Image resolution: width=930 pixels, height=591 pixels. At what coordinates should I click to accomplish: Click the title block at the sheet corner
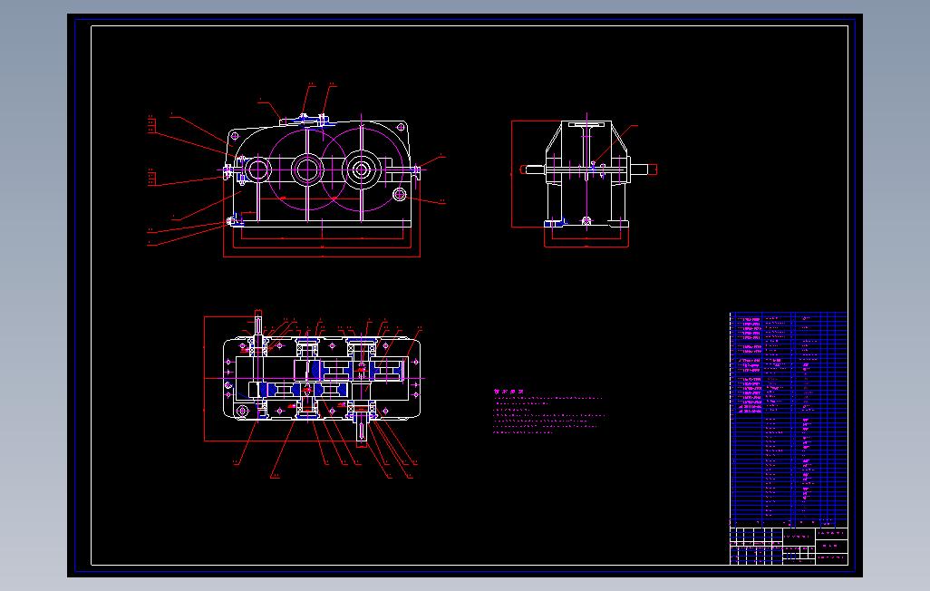coord(789,546)
